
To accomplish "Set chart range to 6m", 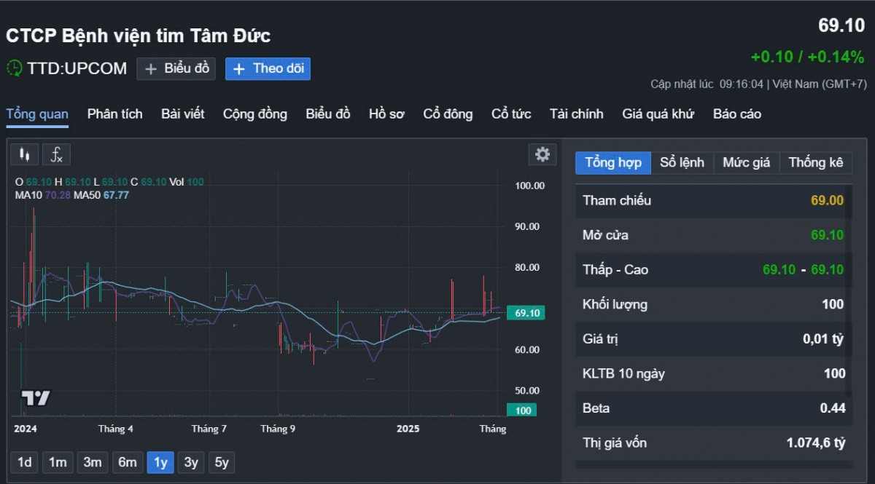I will coord(127,462).
